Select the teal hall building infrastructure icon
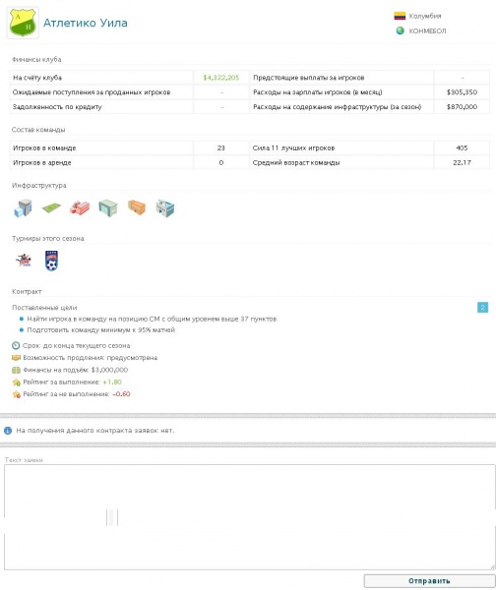 click(108, 208)
